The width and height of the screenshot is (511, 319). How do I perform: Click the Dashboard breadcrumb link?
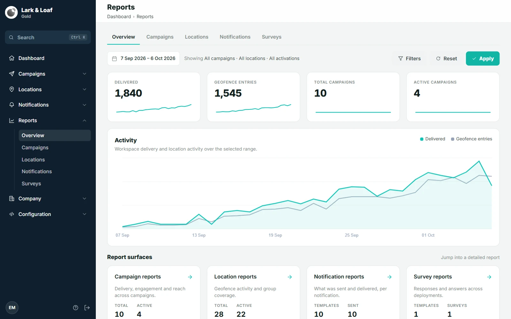pos(119,17)
